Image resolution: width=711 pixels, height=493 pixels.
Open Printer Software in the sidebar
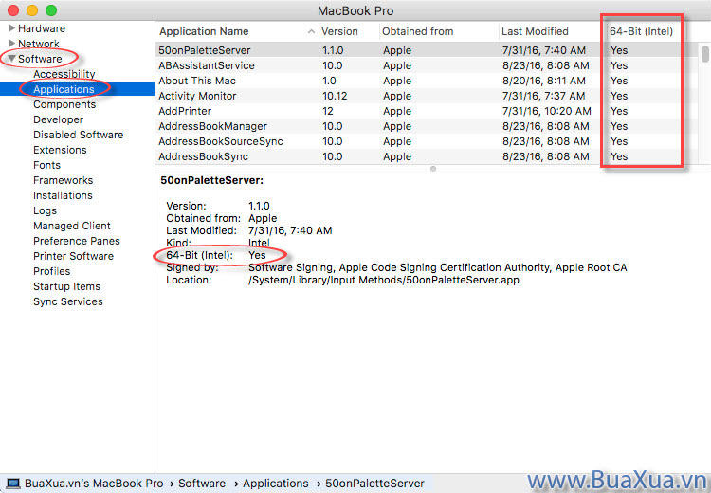73,256
